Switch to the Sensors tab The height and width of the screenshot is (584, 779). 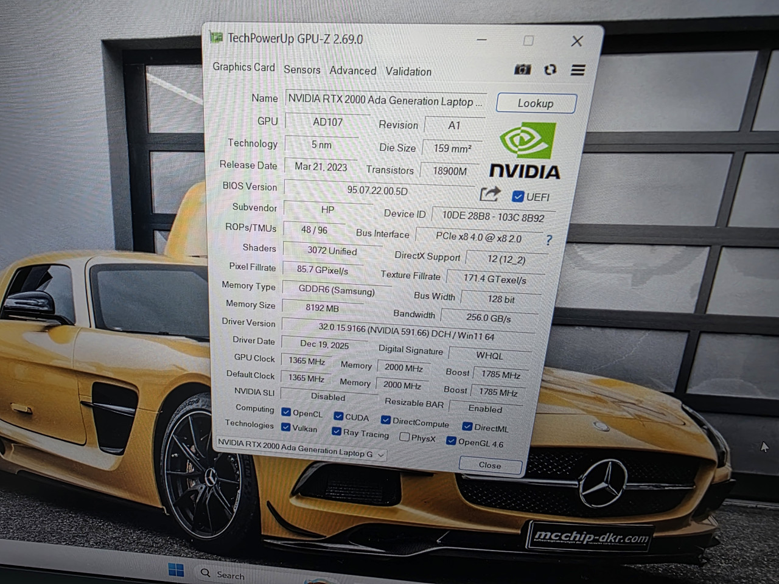coord(302,69)
